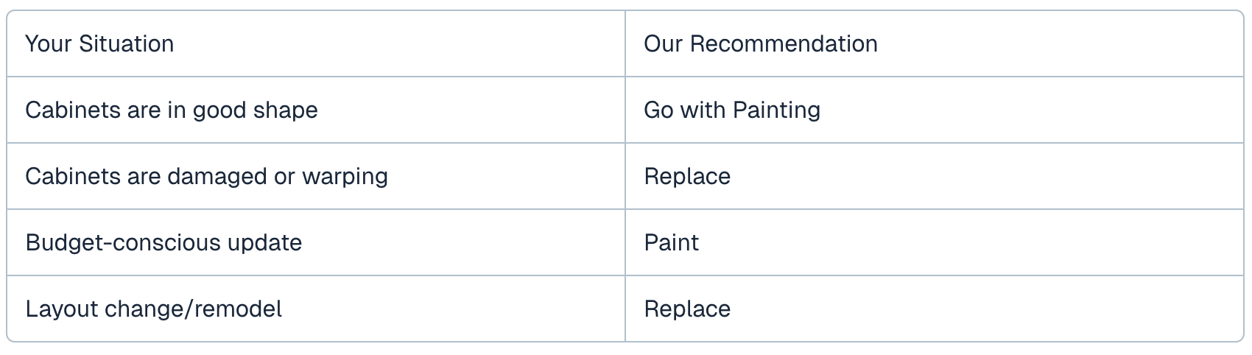Click the 'Our Recommendation' column header

760,44
